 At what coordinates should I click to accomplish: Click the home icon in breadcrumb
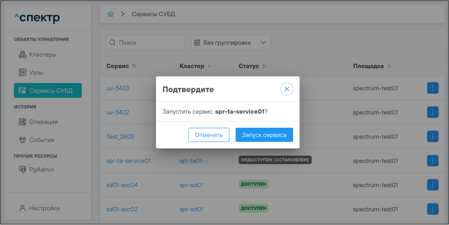click(111, 14)
